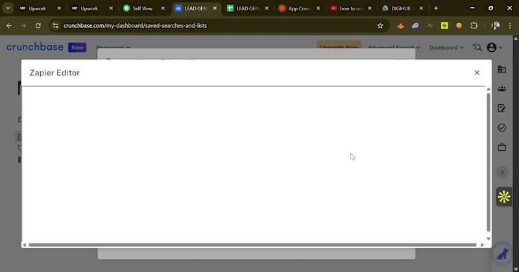Screen dimensions: 519x272
Task: Close the App Conn tab
Action: click(x=318, y=8)
